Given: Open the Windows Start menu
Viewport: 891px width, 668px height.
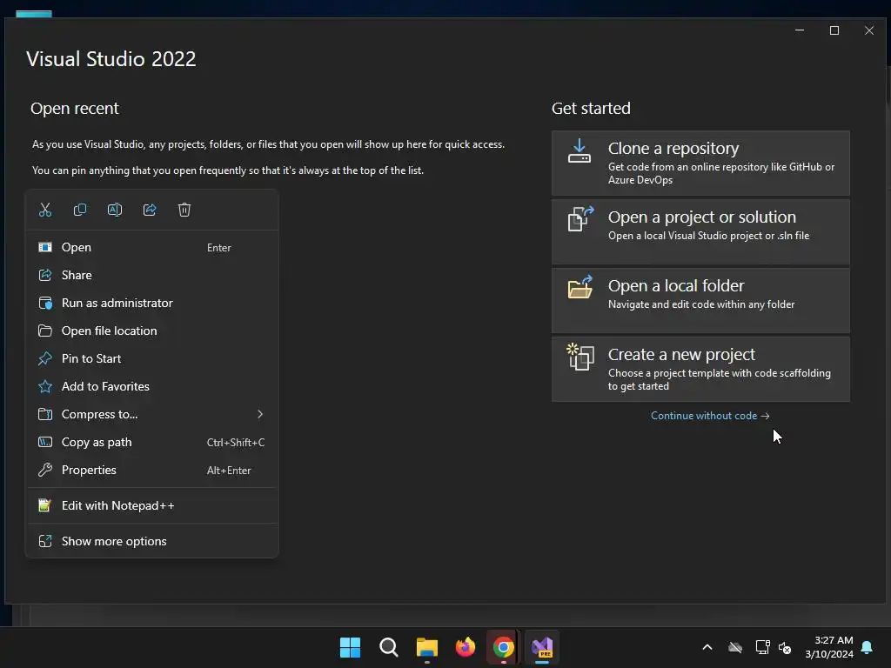Looking at the screenshot, I should 350,647.
